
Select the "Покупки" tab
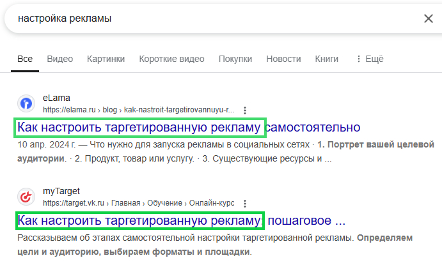[235, 59]
